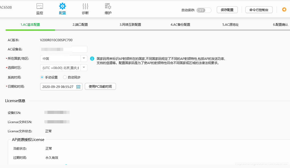This screenshot has height=168, width=290.
Task: Go to step 3.网络互联配置
Action: point(130,25)
